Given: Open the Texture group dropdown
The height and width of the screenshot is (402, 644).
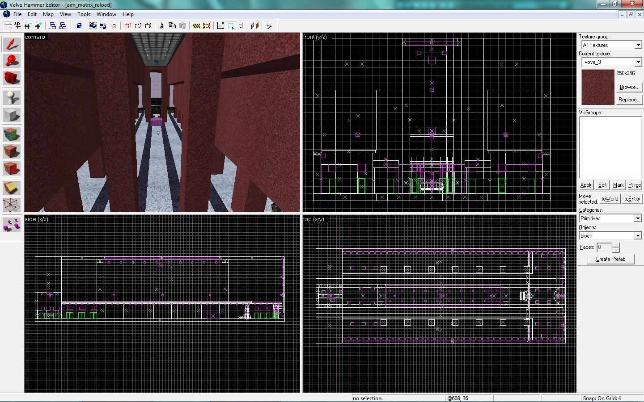Looking at the screenshot, I should click(611, 45).
